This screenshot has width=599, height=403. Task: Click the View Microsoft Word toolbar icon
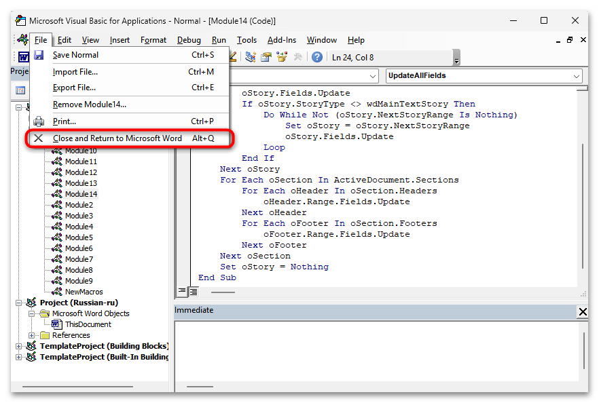pos(23,57)
